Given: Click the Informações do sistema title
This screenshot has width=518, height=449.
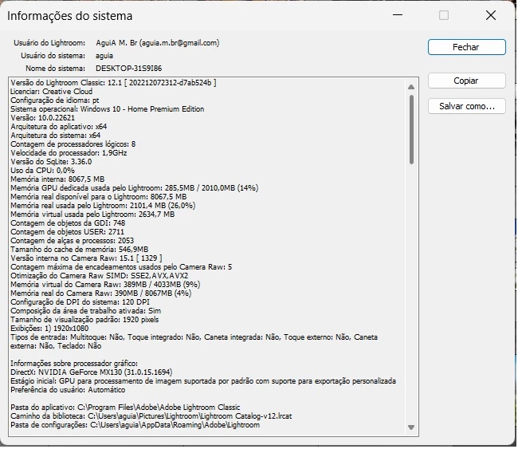Looking at the screenshot, I should click(70, 16).
